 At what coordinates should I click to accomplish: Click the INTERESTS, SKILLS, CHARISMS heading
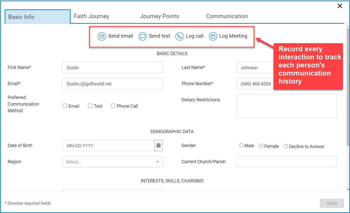(x=172, y=181)
